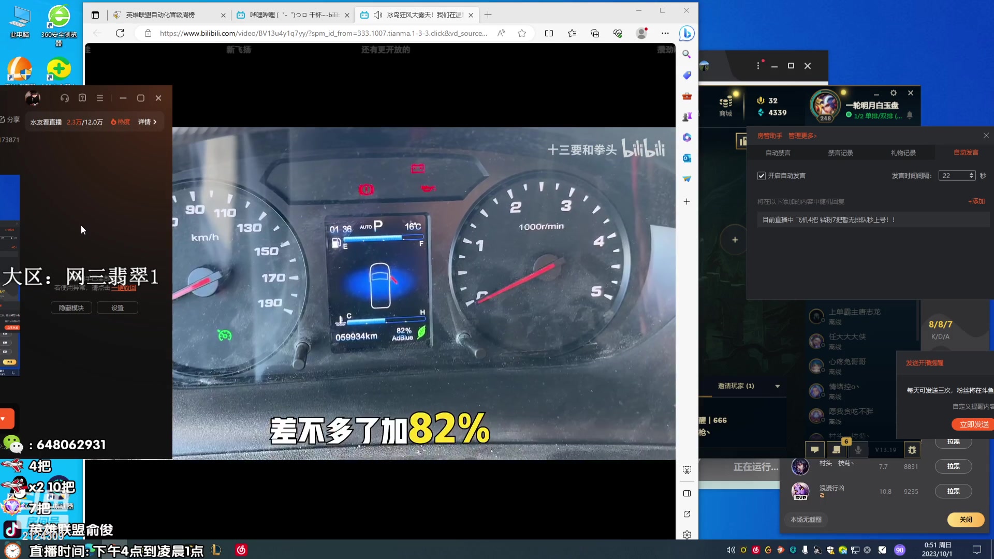This screenshot has width=994, height=559.
Task: Open hamburger menu in Douyu streaming window
Action: coord(100,98)
